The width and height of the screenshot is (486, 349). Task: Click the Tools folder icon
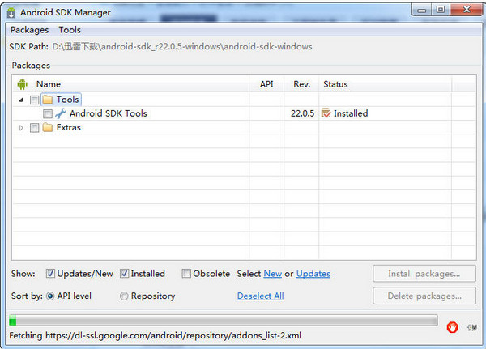[48, 100]
